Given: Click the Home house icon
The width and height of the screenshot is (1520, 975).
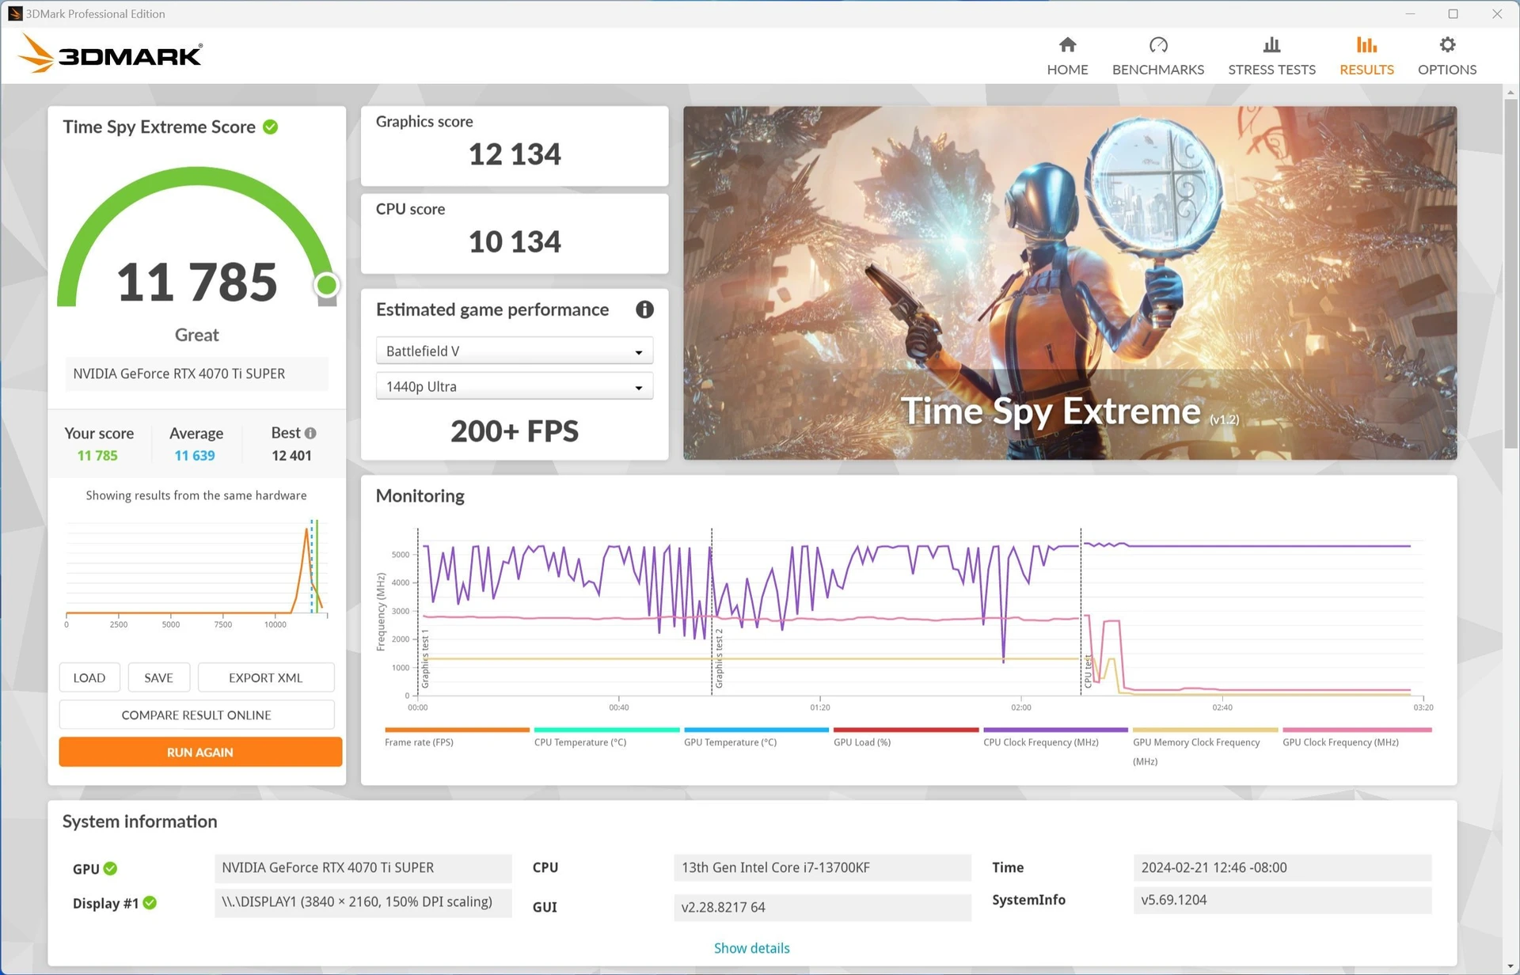Looking at the screenshot, I should pyautogui.click(x=1067, y=44).
